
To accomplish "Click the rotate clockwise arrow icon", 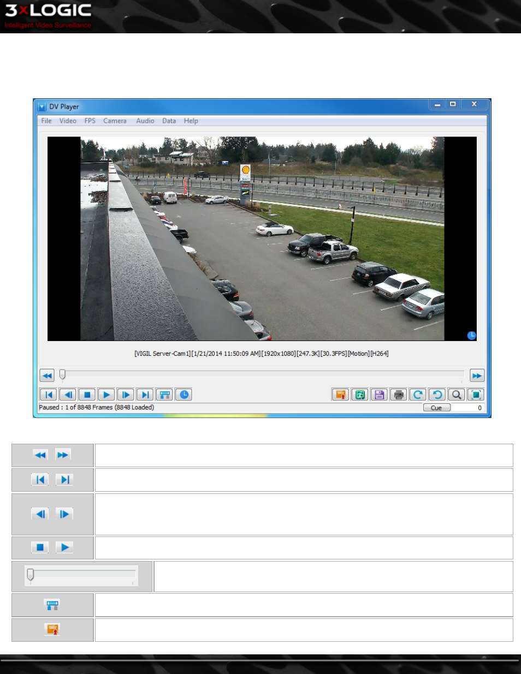I will (x=418, y=395).
